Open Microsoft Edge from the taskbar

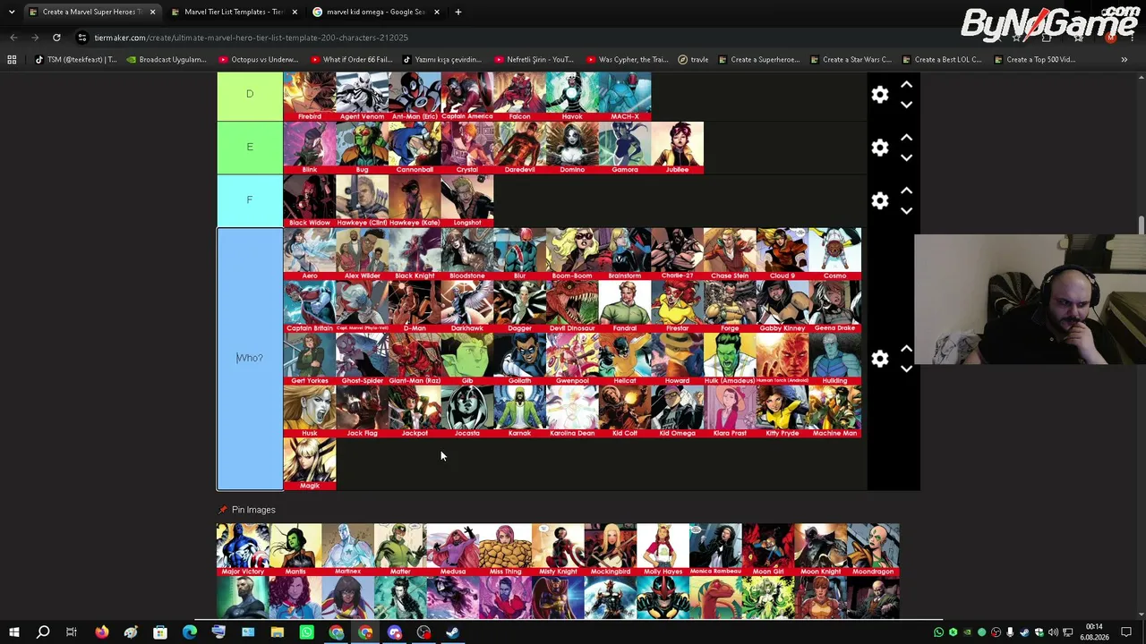coord(189,632)
